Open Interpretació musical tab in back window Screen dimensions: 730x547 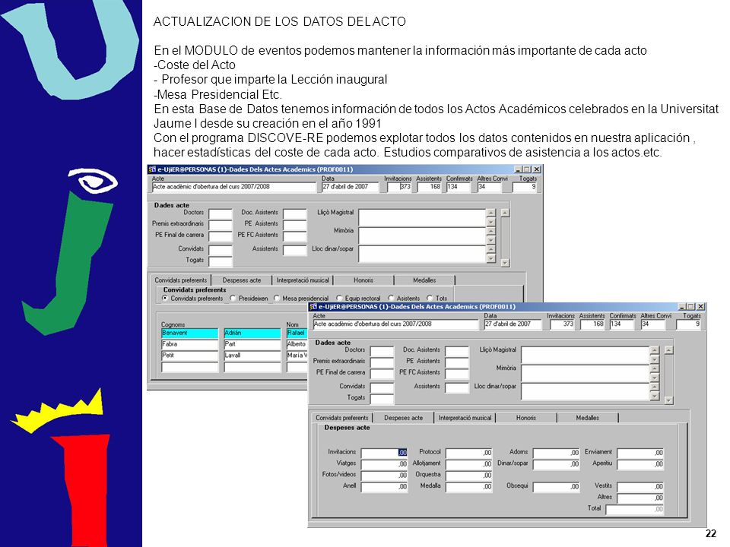click(303, 280)
